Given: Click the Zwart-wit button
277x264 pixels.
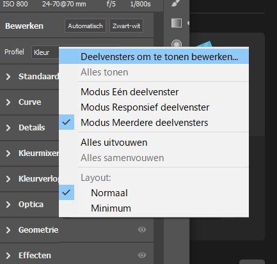Looking at the screenshot, I should 126,26.
